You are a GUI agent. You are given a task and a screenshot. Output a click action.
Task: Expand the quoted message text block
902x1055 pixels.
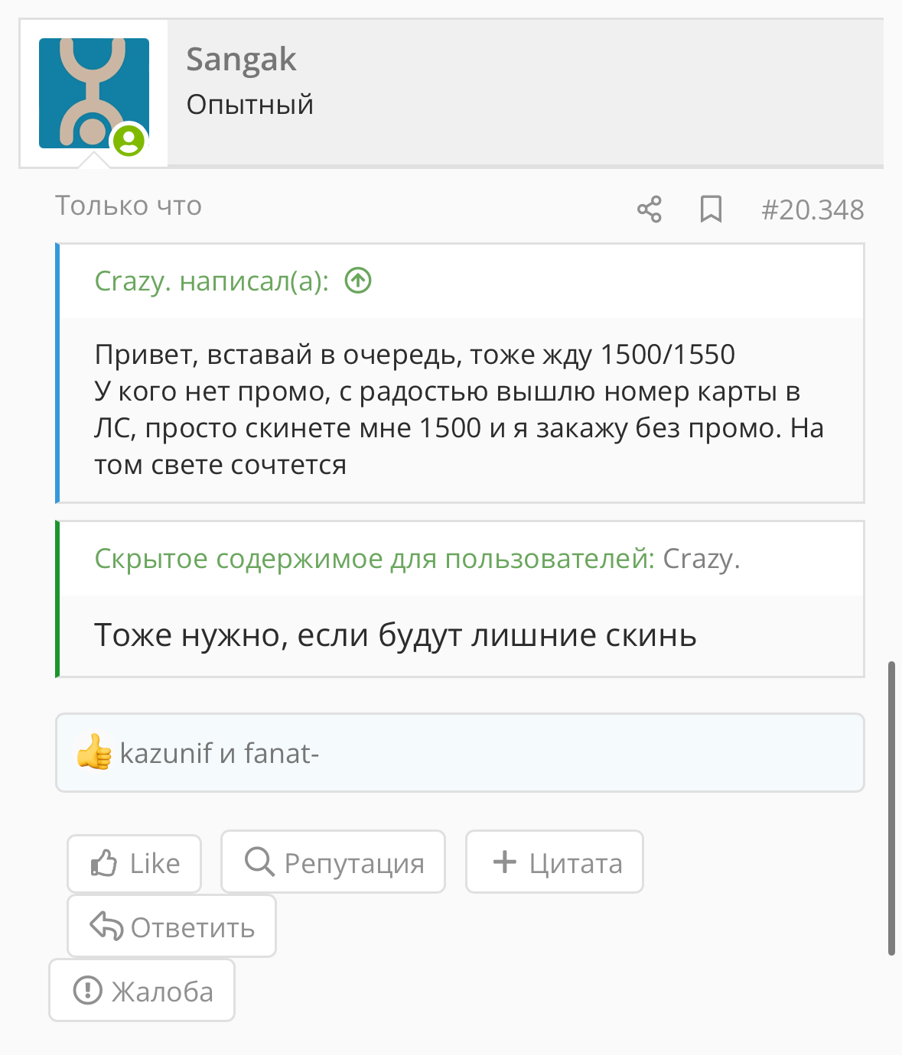click(461, 410)
